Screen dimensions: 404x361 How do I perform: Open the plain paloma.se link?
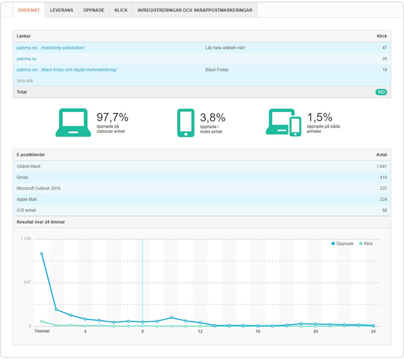pyautogui.click(x=26, y=59)
